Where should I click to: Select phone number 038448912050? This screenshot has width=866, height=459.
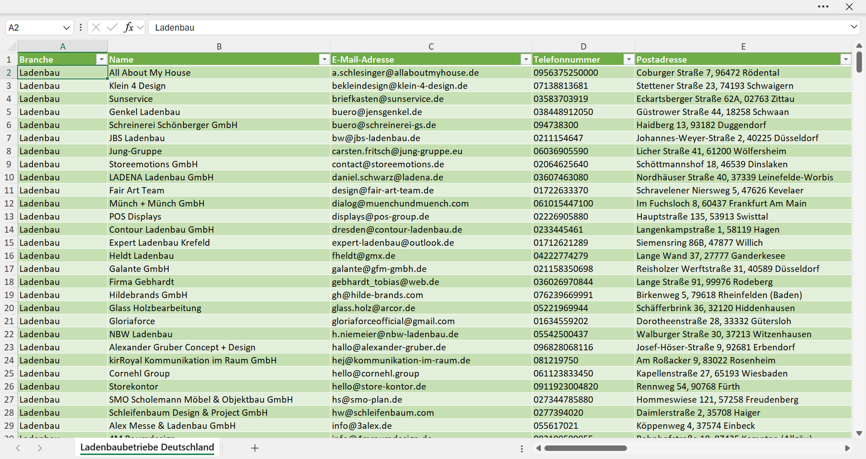[x=583, y=112]
